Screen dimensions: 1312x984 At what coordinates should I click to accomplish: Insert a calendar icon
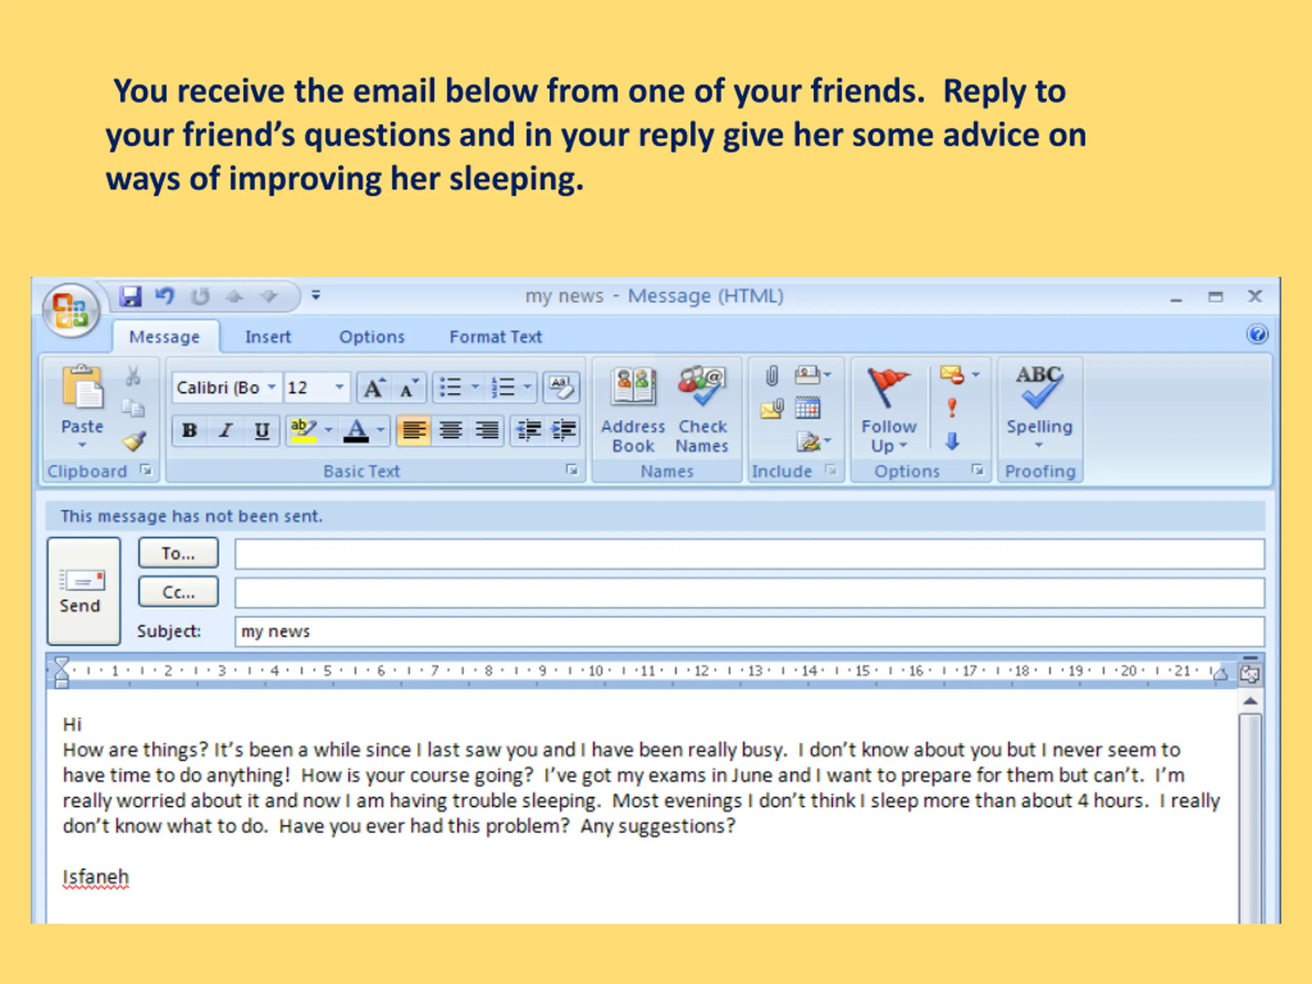[x=807, y=408]
